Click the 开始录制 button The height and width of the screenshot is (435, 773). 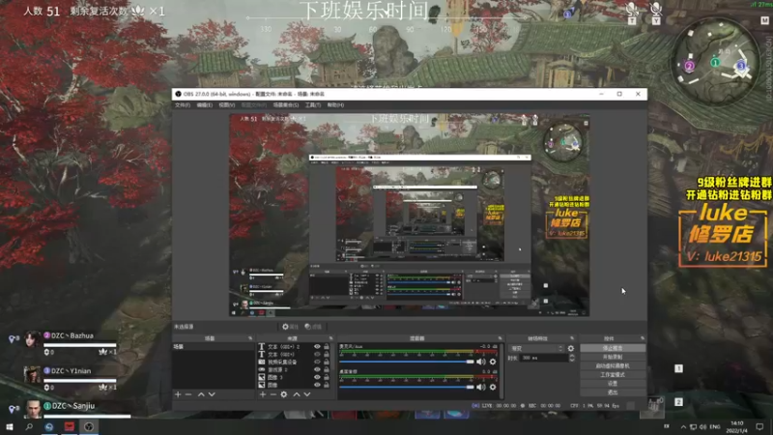(613, 357)
